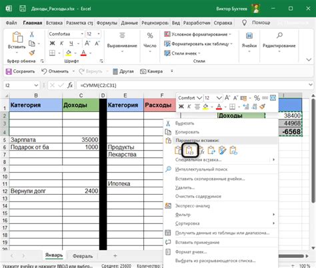Click the Format Painter brush in ribbon

click(32, 53)
